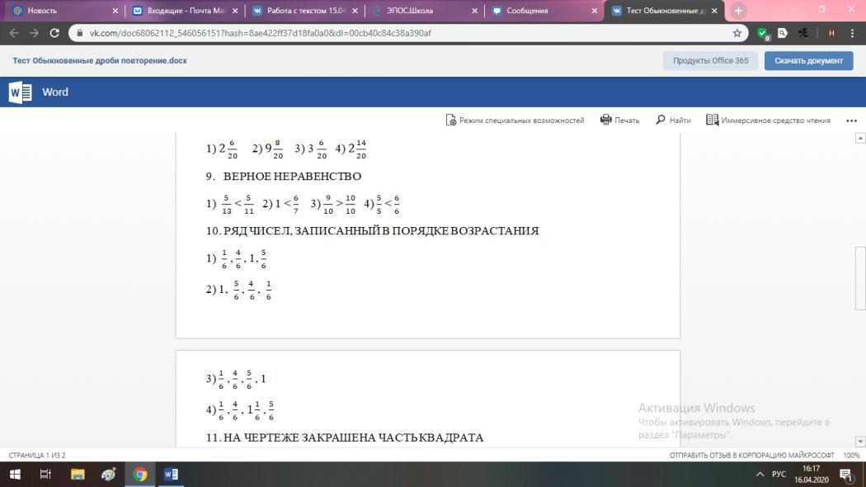This screenshot has height=487, width=866.
Task: Open Find (Найти) search tool
Action: 673,120
